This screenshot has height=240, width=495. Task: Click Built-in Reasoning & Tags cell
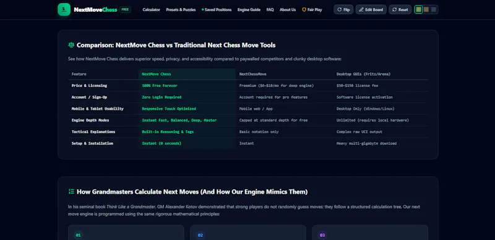[168, 132]
